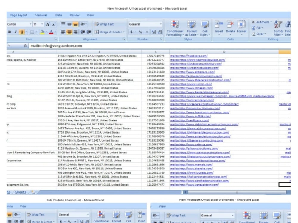Open the Review ribbon tab
Screen dimensions: 298x223
pos(74,15)
